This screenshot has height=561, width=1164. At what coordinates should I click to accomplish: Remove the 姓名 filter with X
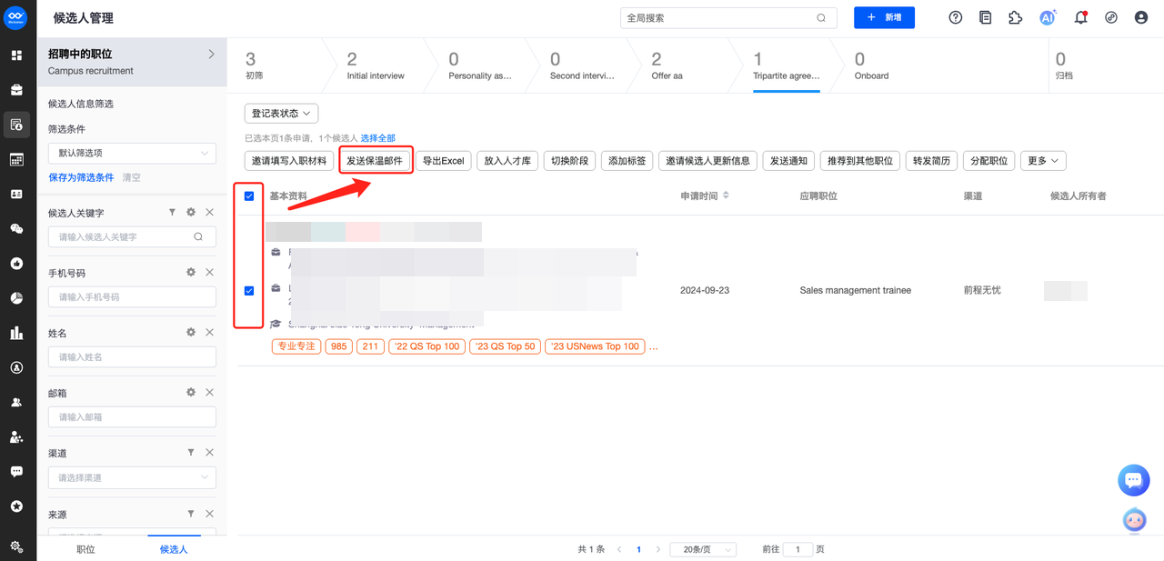pyautogui.click(x=209, y=332)
